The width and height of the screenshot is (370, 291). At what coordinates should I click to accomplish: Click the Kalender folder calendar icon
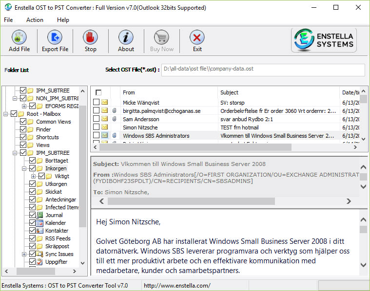click(x=40, y=223)
